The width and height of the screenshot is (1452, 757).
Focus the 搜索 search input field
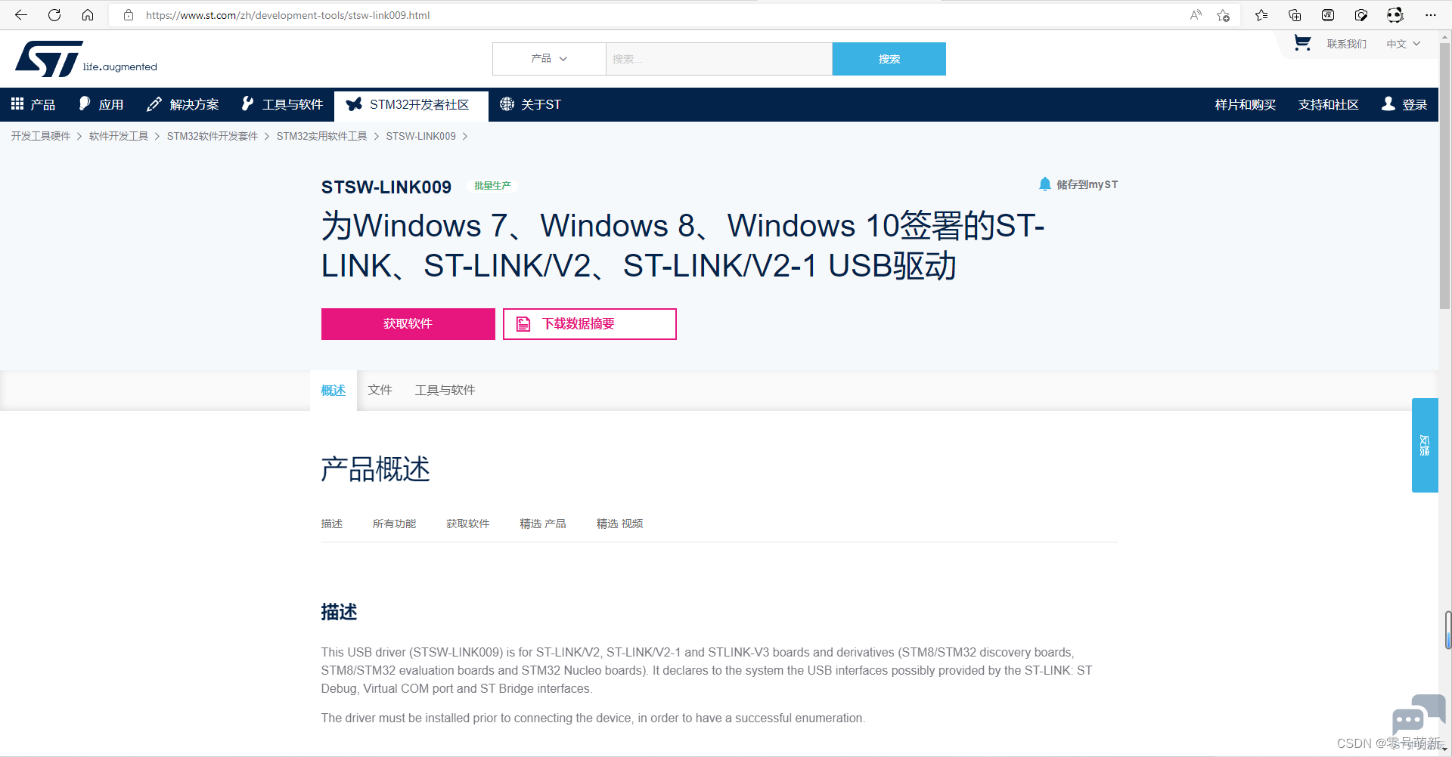[x=718, y=59]
